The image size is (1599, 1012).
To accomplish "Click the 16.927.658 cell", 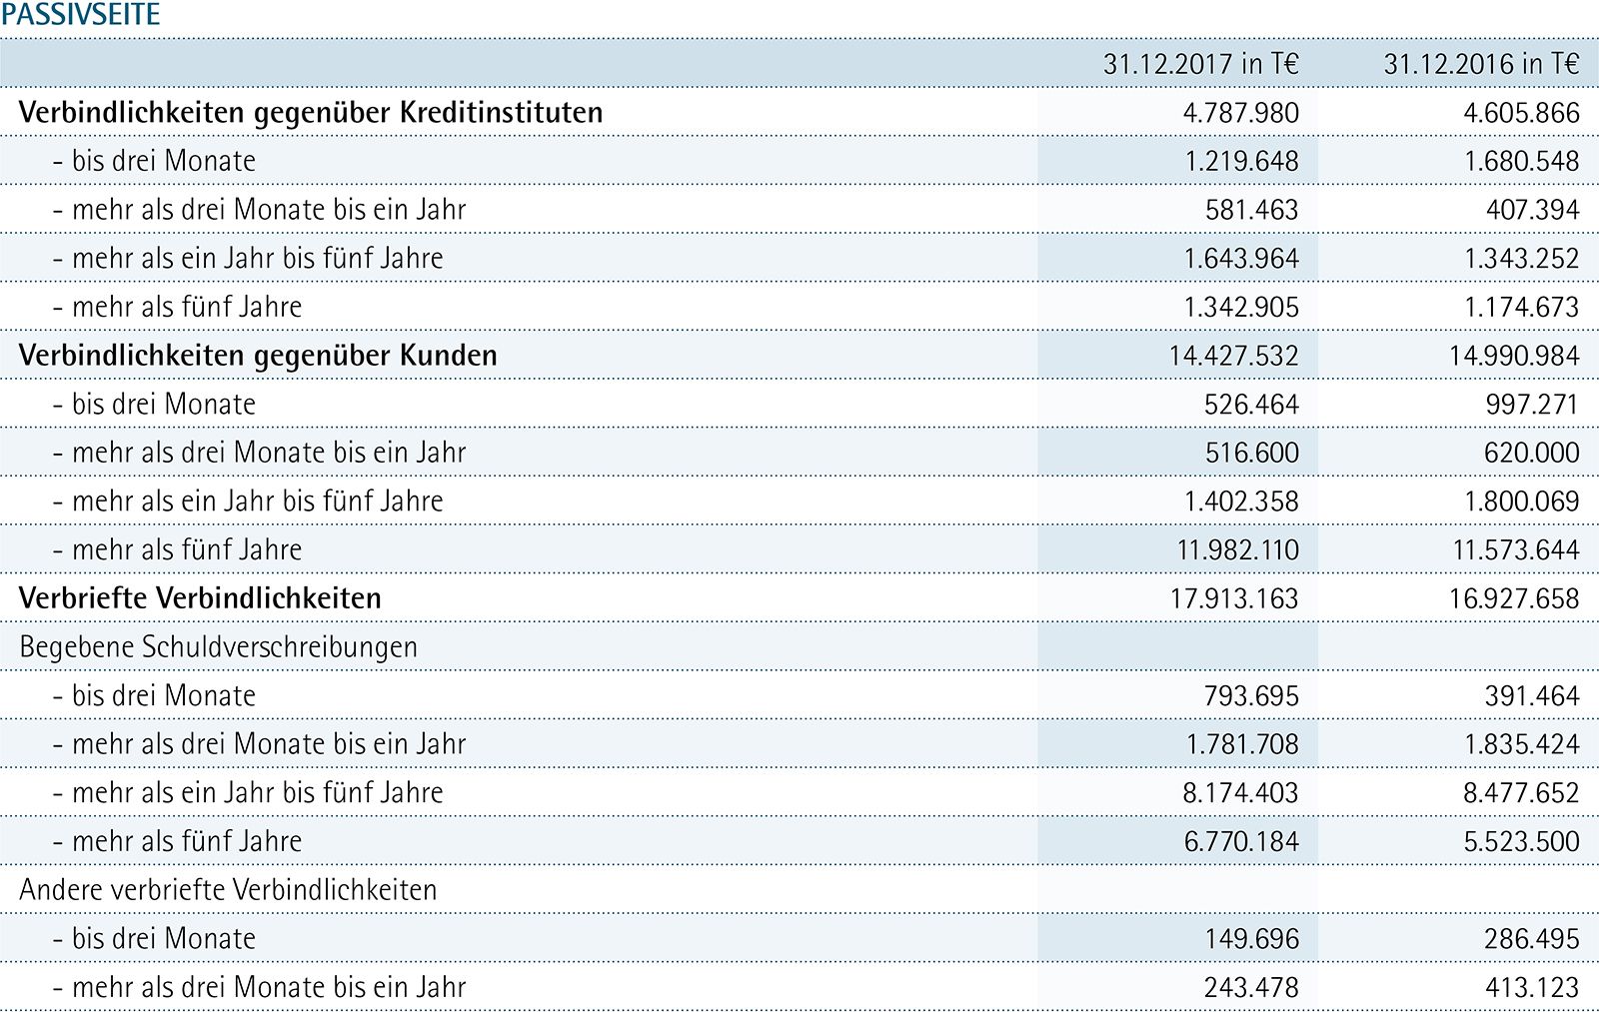I will click(1514, 598).
